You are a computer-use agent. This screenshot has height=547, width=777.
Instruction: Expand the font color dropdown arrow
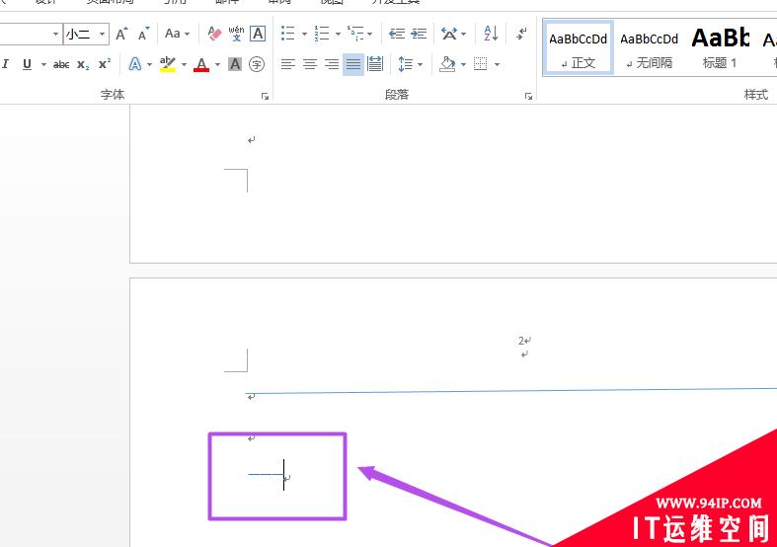(217, 64)
